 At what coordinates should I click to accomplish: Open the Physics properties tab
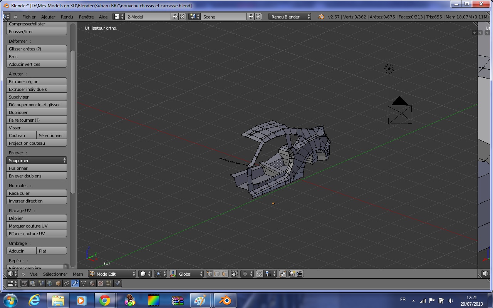[x=117, y=283]
